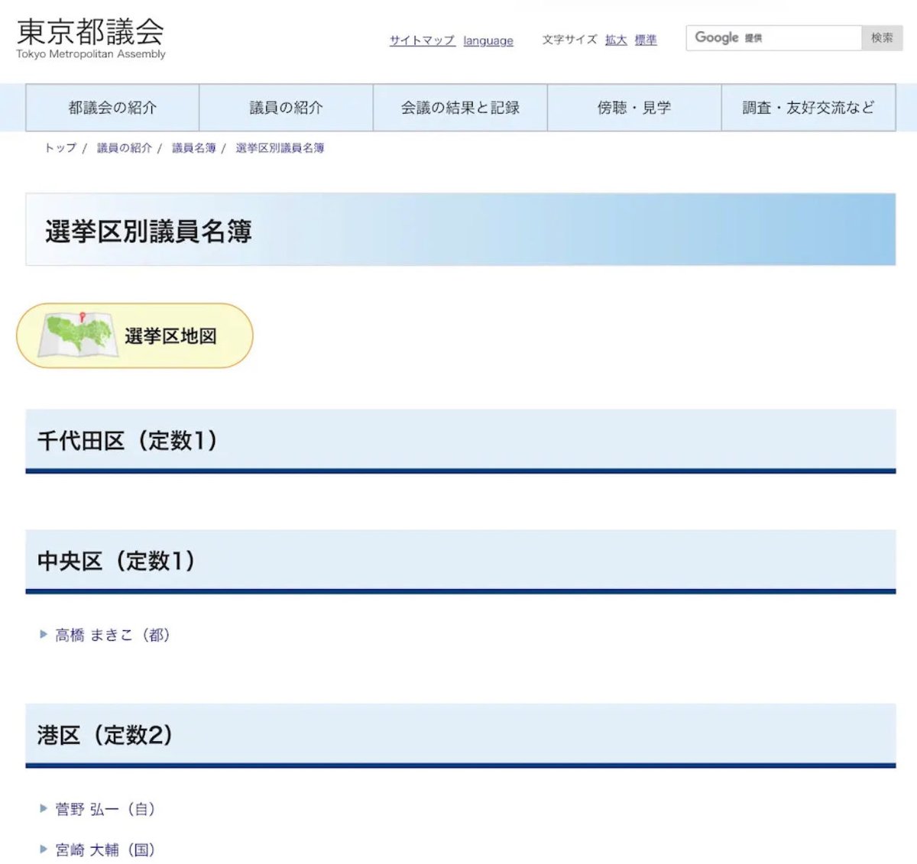Screen dimensions: 917x864
Task: Click 選挙区別議員名簿 breadcrumb
Action: (280, 148)
